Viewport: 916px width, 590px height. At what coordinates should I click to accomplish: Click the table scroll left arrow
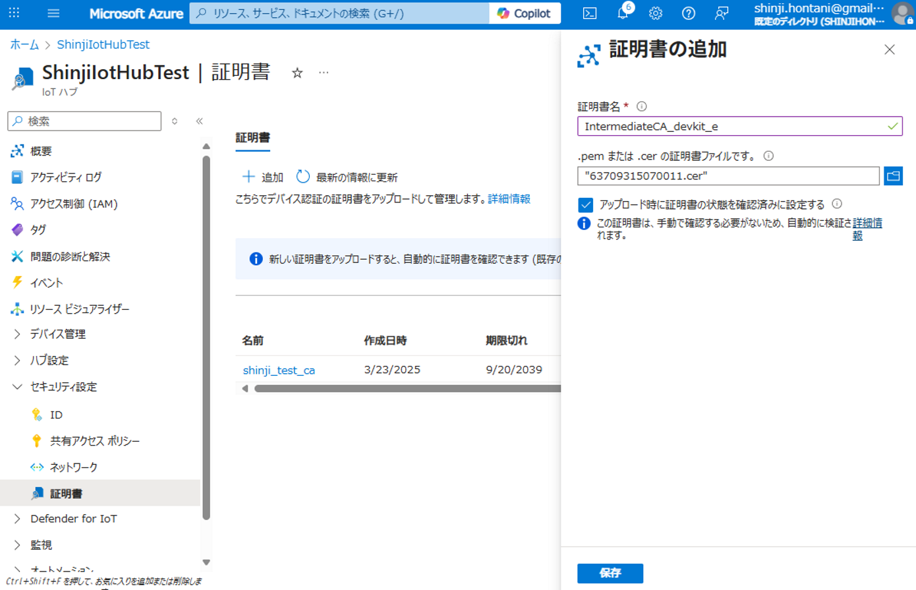tap(245, 388)
